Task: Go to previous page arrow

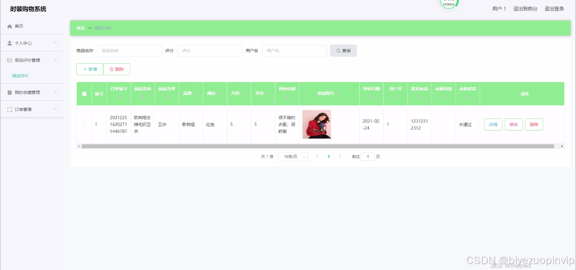Action: coord(317,157)
